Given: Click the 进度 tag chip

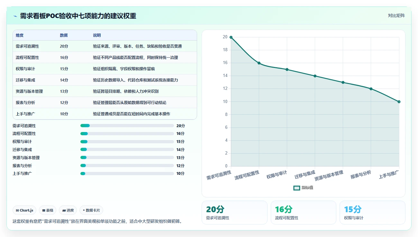Looking at the screenshot, I should 68,210.
